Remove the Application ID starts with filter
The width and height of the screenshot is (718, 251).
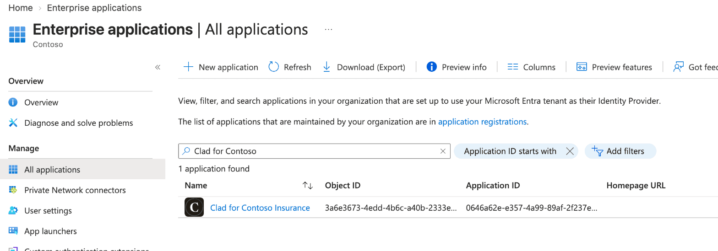tap(570, 151)
